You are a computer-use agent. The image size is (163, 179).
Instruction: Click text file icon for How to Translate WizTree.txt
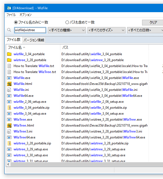click(9, 72)
